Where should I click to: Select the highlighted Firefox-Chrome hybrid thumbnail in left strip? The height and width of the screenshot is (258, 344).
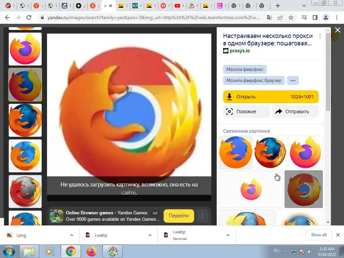25,85
